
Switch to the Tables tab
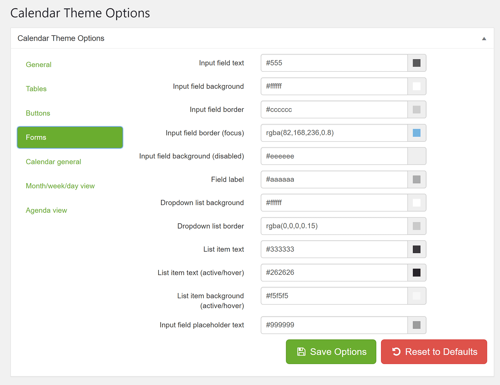[36, 89]
